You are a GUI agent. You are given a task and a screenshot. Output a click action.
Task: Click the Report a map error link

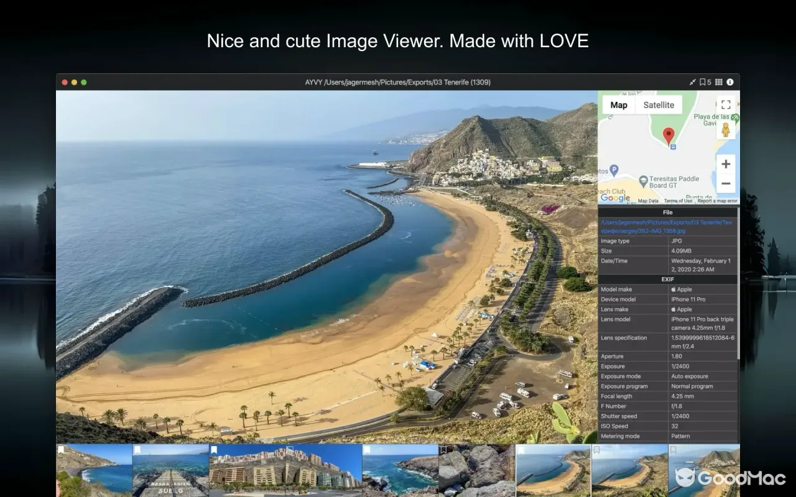tap(717, 201)
